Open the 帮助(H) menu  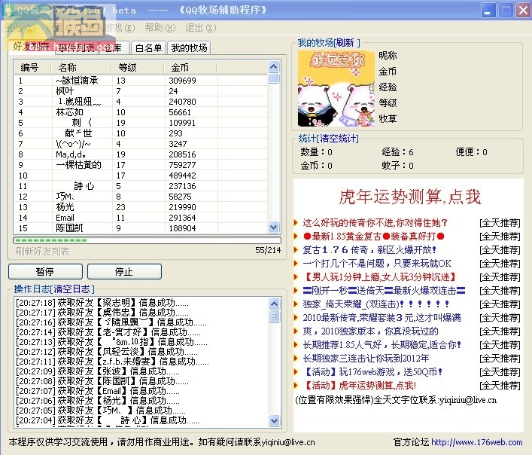pos(160,28)
